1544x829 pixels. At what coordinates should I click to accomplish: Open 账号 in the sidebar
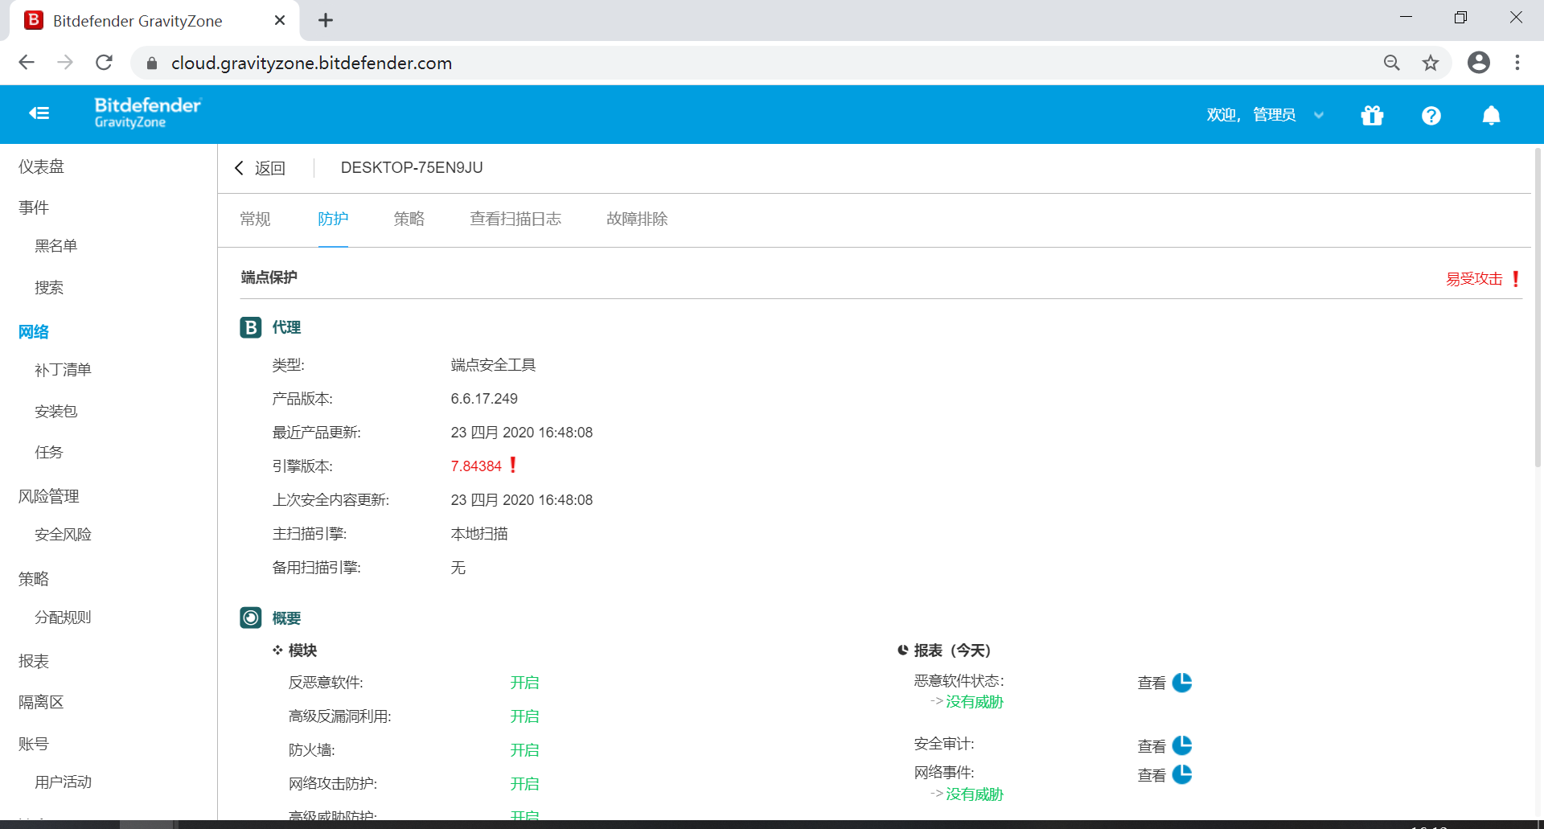point(34,744)
